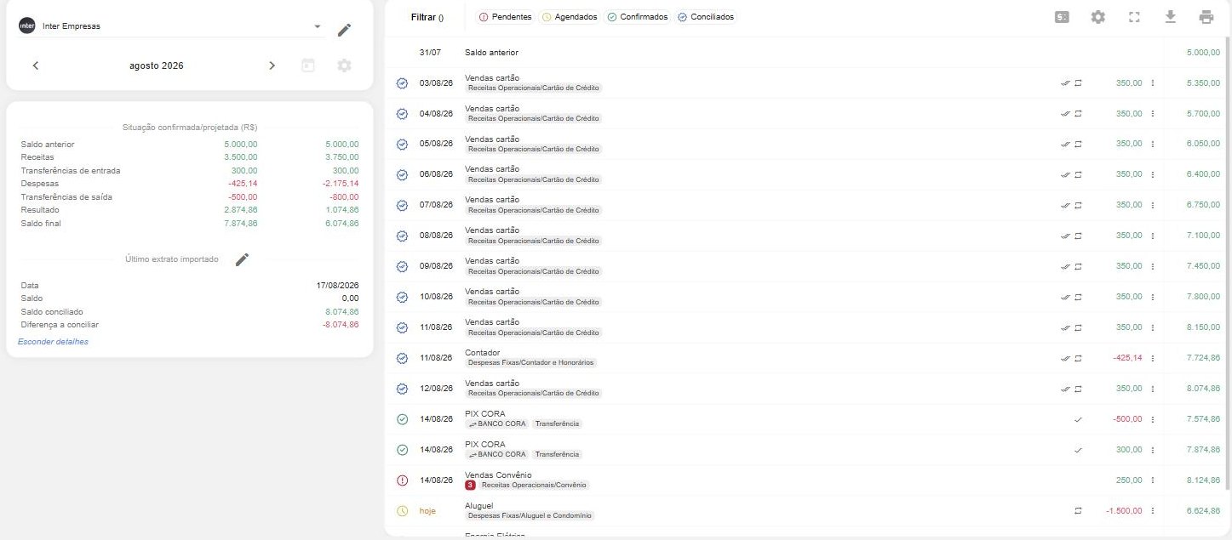Open the three-dot menu for 04/08/26 Vendas cartão
This screenshot has height=540, width=1232.
(1153, 114)
